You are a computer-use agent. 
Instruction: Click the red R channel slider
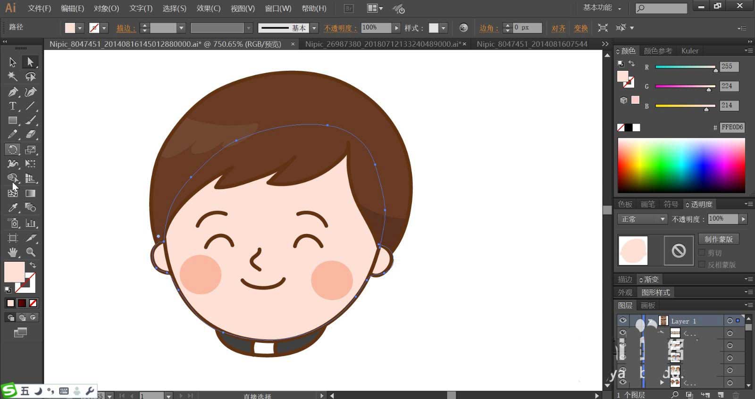coord(685,67)
